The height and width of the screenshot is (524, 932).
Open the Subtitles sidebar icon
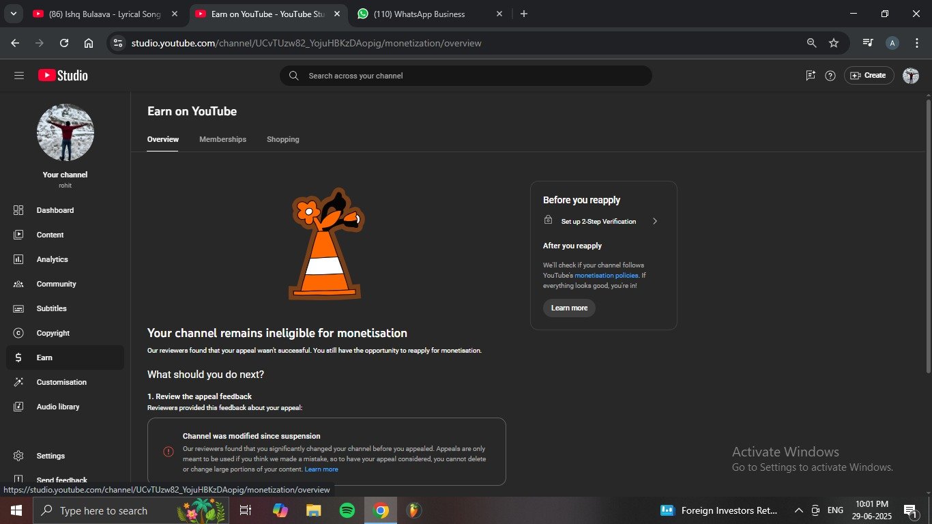(18, 308)
